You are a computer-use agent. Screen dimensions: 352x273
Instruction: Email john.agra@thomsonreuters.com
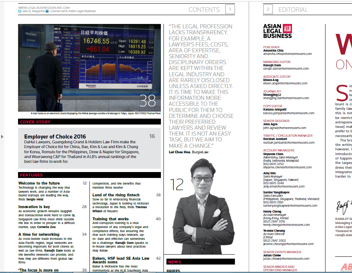pos(285,128)
